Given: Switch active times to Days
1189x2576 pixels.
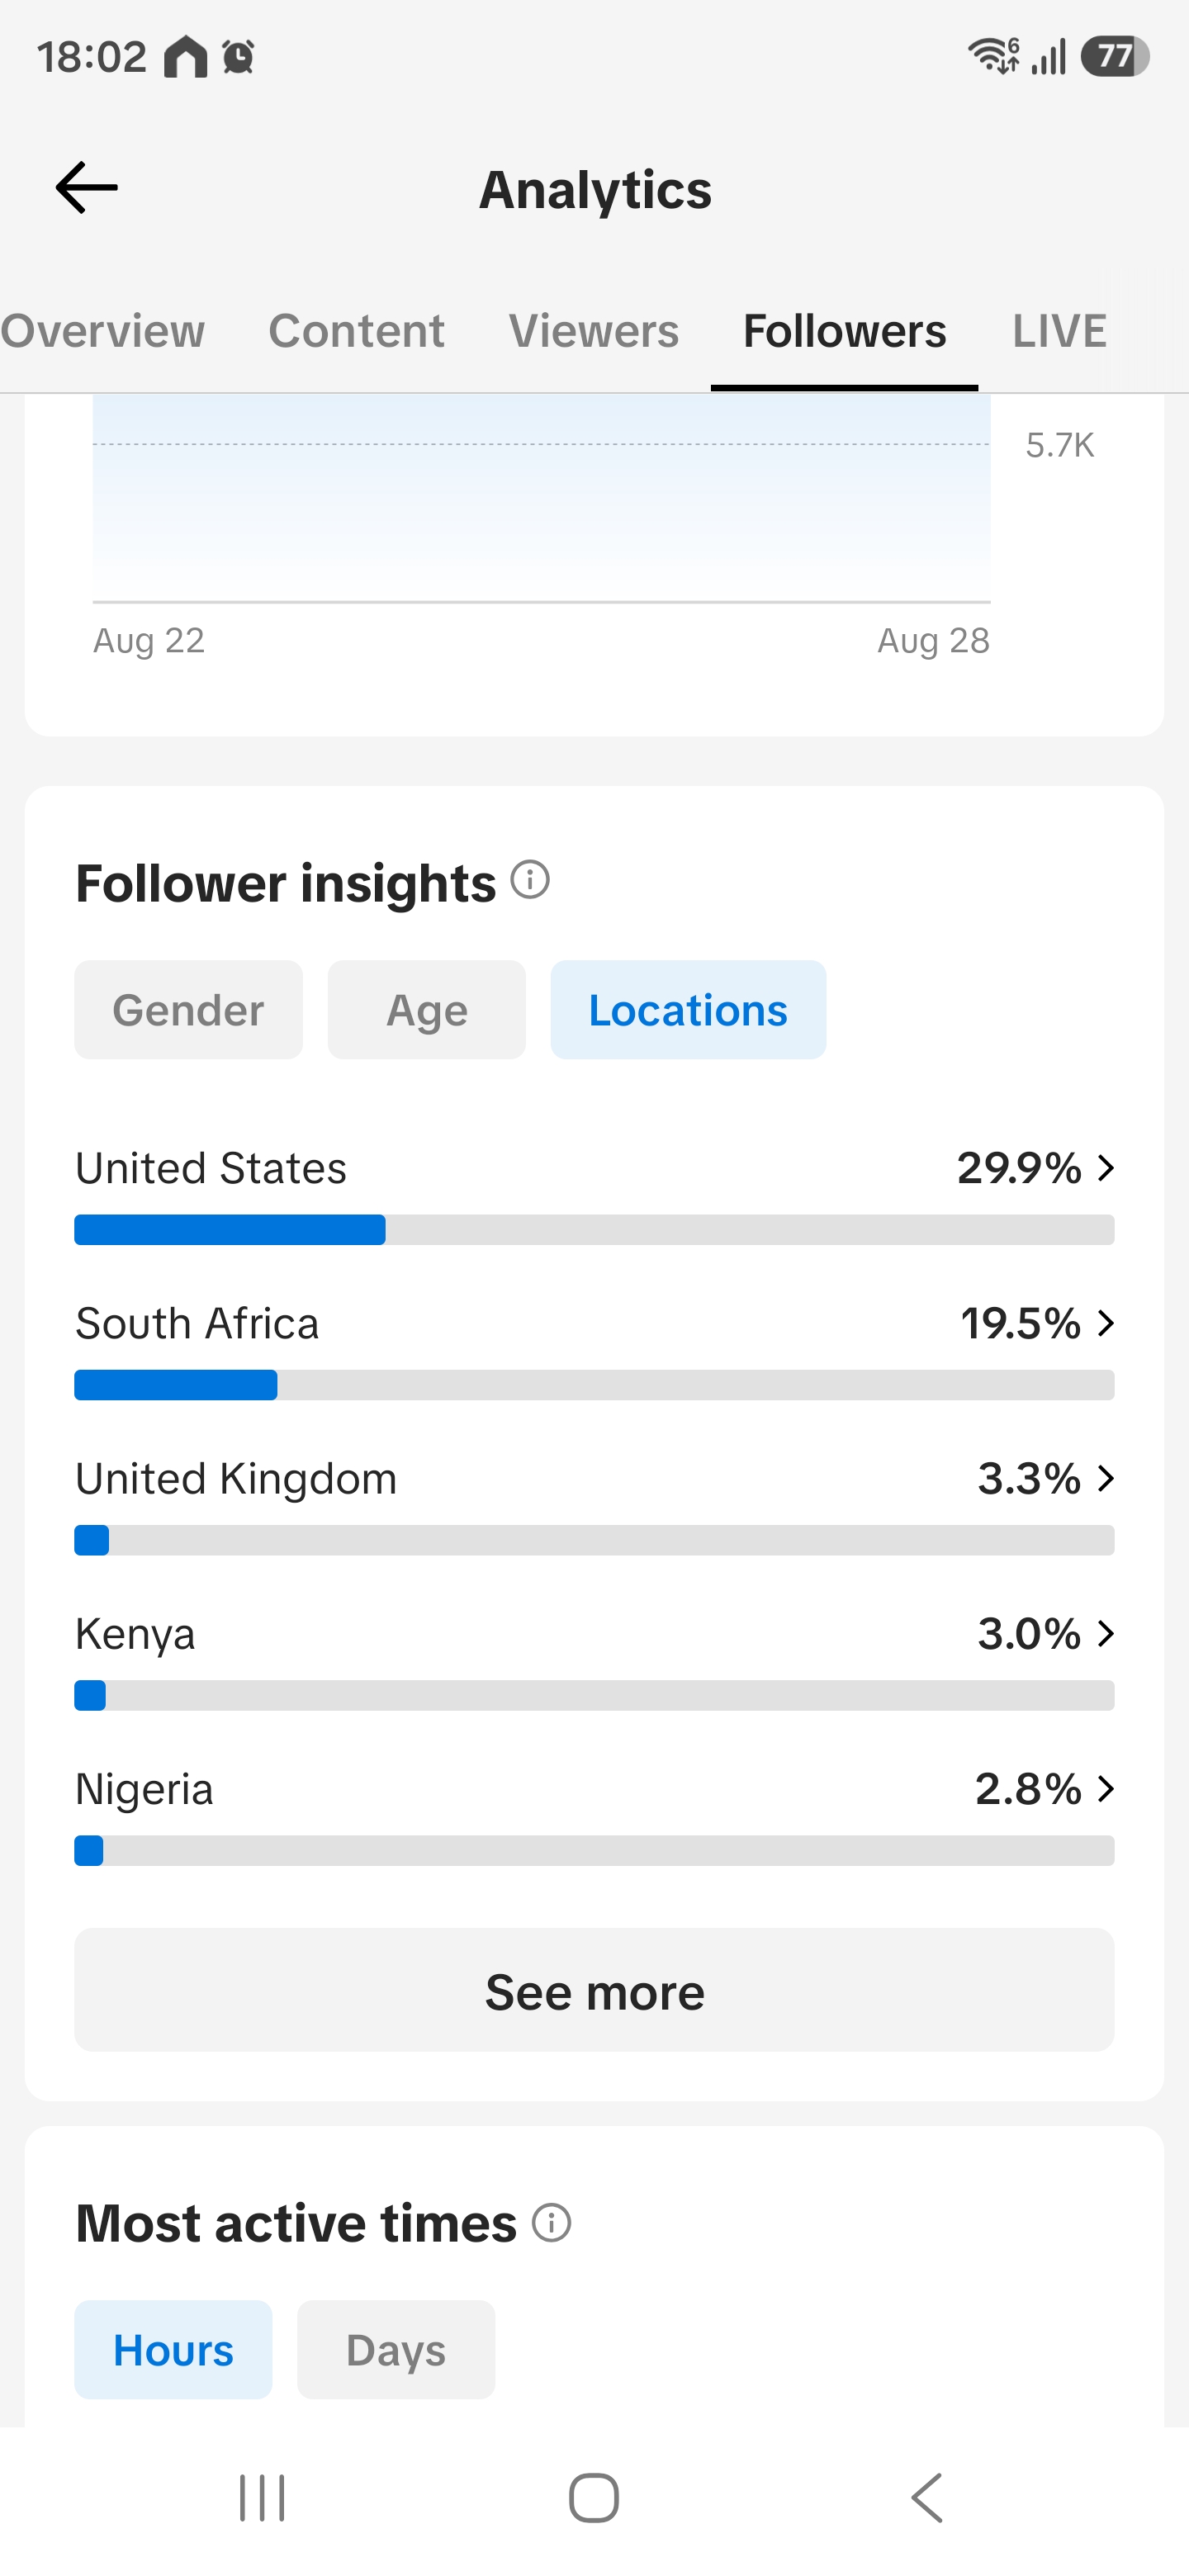Looking at the screenshot, I should (x=396, y=2350).
